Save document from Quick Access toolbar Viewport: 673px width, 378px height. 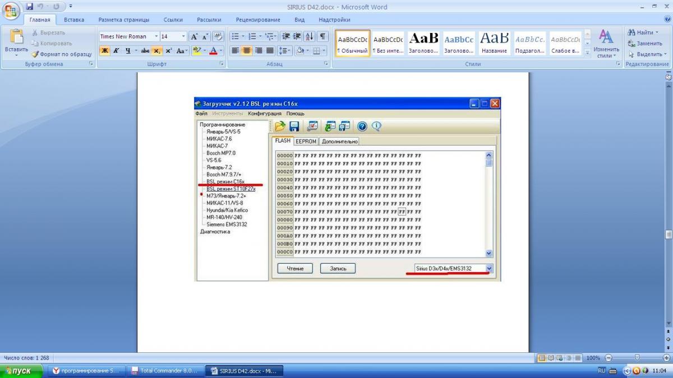click(30, 7)
